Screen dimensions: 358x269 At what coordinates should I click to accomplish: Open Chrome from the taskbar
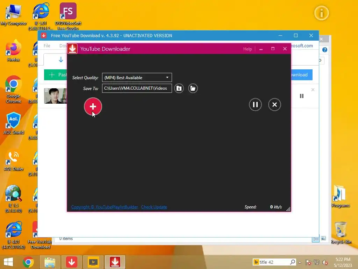28,262
